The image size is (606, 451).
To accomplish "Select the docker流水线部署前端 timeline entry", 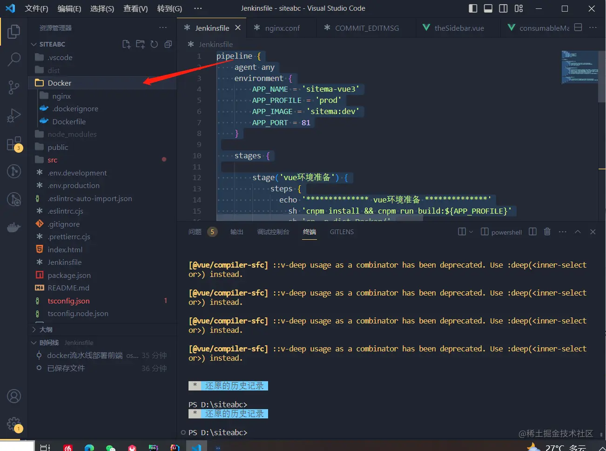I will (102, 355).
